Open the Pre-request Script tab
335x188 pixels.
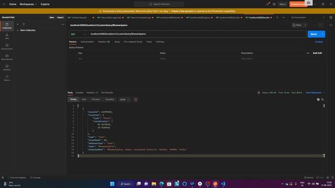[x=133, y=42]
